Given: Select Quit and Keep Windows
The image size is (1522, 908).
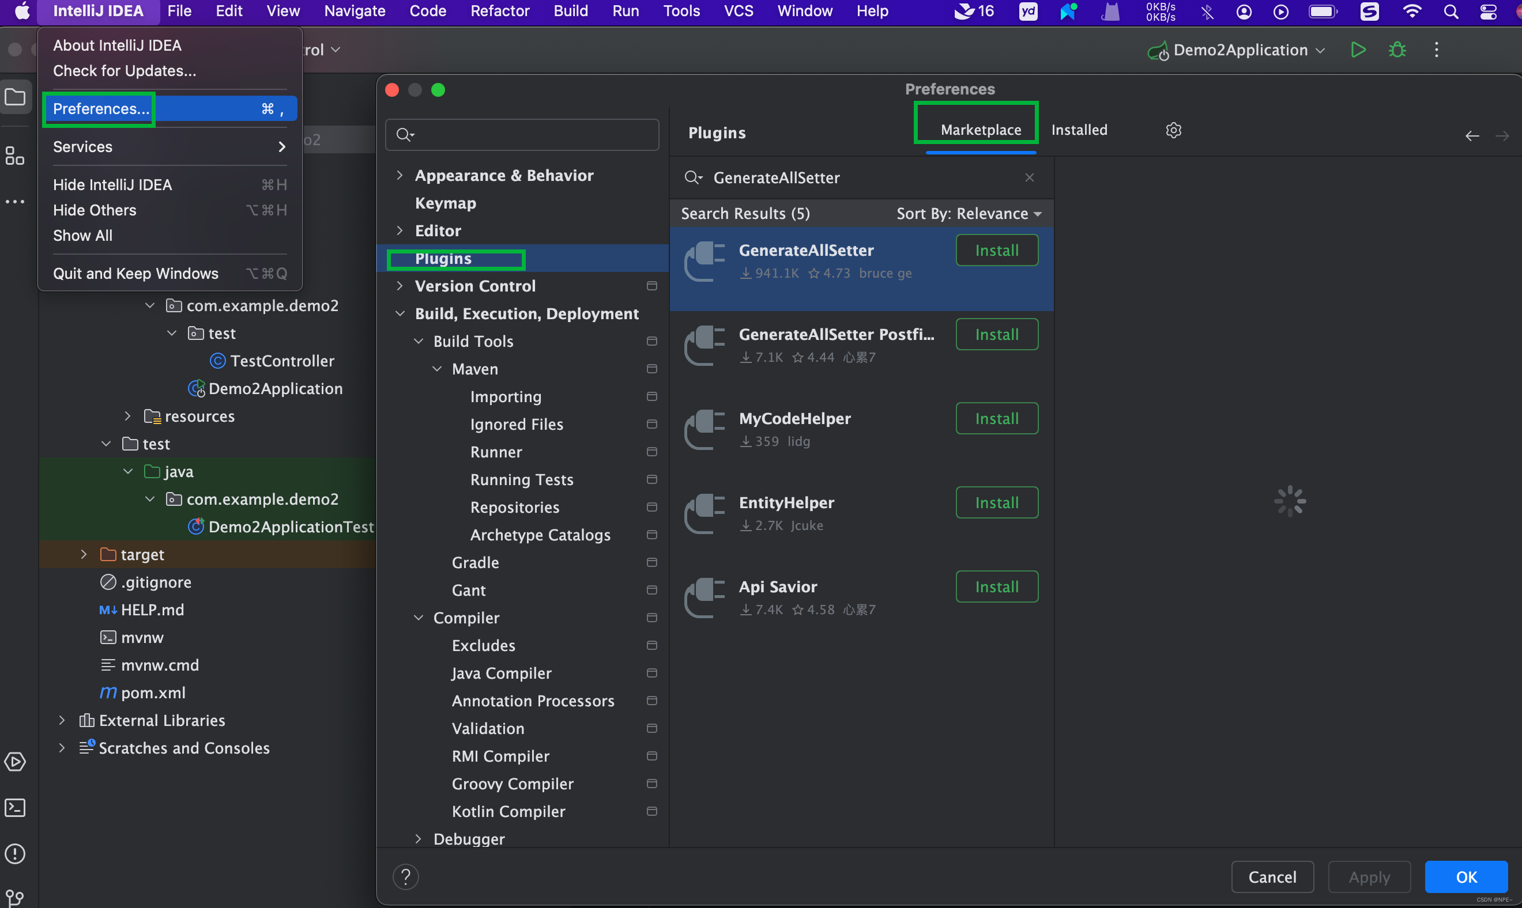Looking at the screenshot, I should coord(169,274).
